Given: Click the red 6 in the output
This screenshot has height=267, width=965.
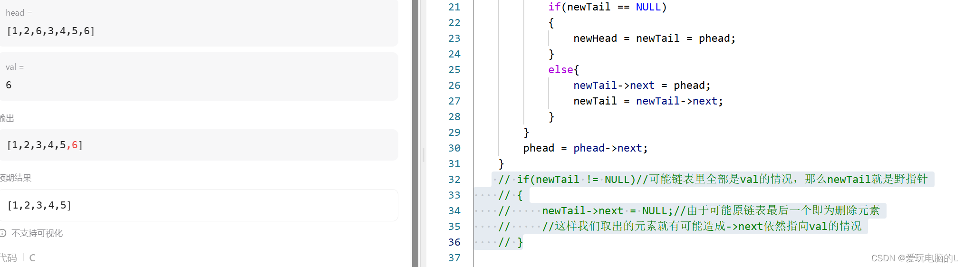Looking at the screenshot, I should [x=75, y=145].
